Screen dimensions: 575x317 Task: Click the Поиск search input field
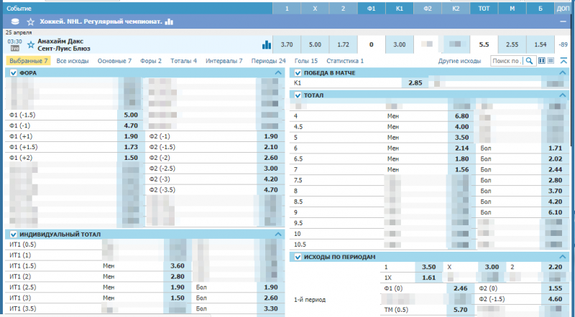pos(505,62)
